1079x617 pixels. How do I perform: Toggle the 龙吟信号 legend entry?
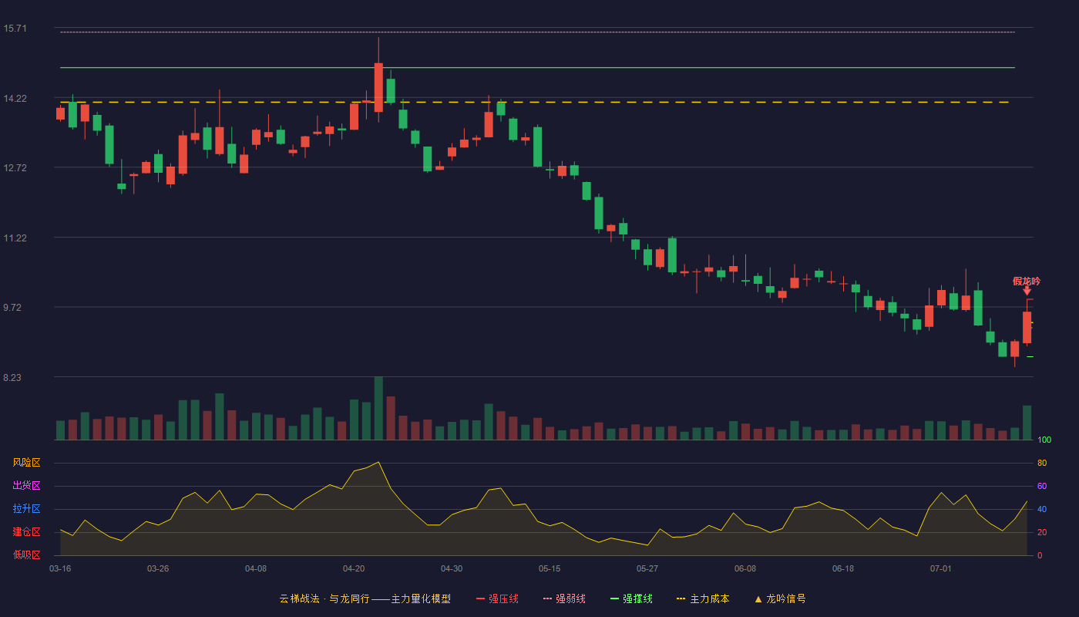pos(780,598)
